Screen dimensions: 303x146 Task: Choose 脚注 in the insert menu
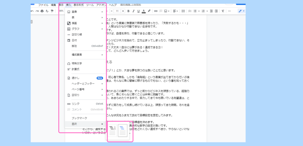85,46
